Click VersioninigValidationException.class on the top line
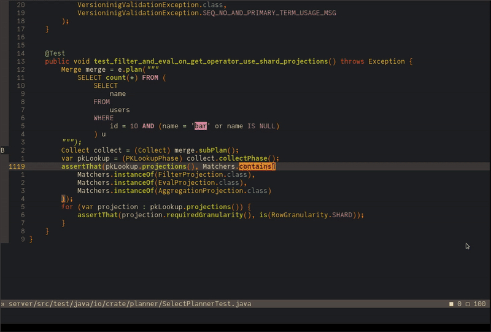The width and height of the screenshot is (491, 332). [150, 5]
